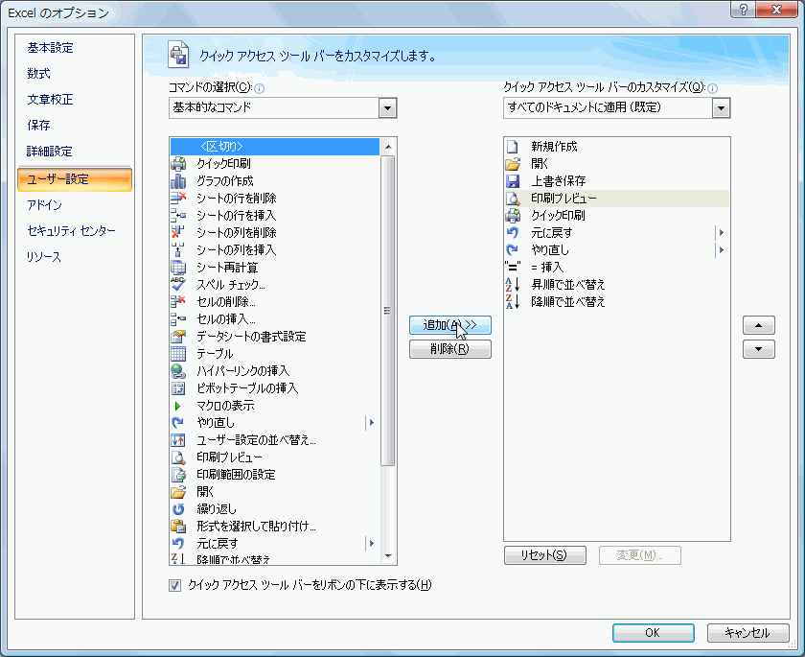Image resolution: width=805 pixels, height=657 pixels.
Task: Click 上書き保存 floppy icon in toolbar list
Action: tap(513, 181)
